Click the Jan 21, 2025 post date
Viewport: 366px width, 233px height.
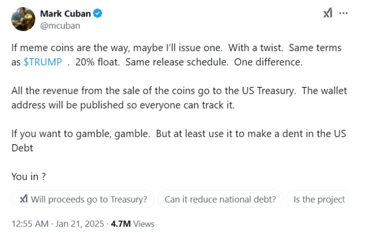point(79,224)
